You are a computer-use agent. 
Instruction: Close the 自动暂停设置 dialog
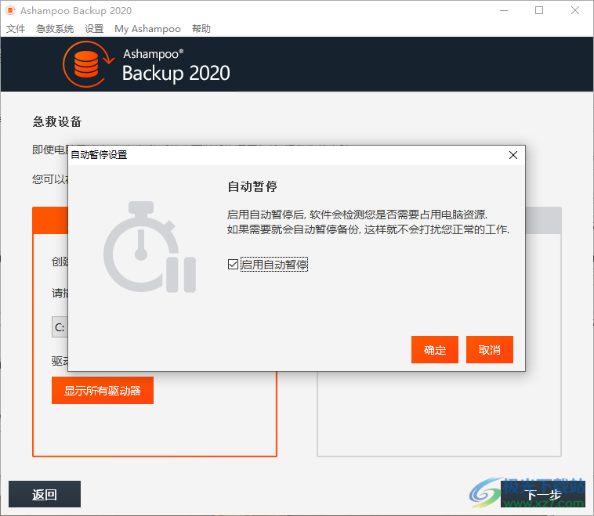513,155
